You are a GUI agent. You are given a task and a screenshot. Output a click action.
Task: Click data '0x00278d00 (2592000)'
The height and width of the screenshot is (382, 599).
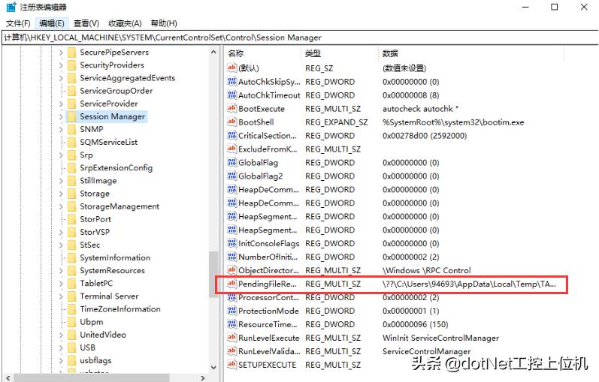click(x=425, y=136)
